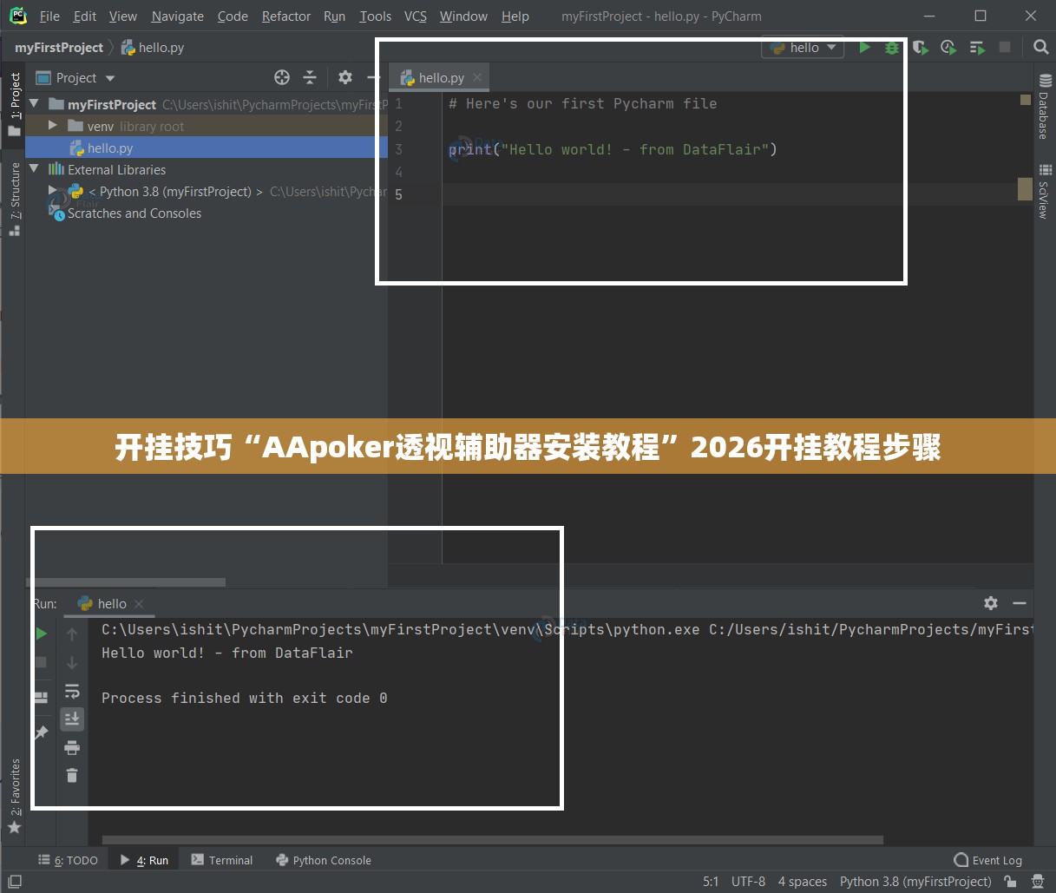The image size is (1056, 893).
Task: Collapse all nodes in the Project panel
Action: coord(310,77)
